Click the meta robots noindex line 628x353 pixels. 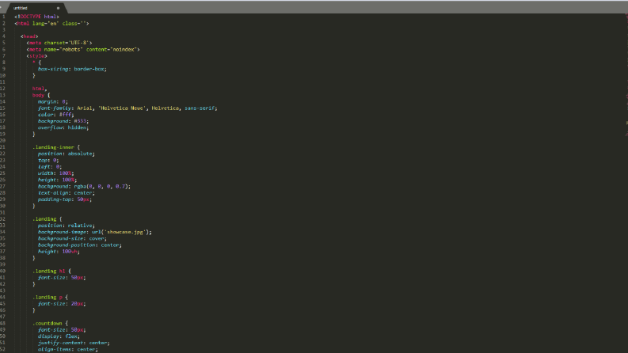pyautogui.click(x=83, y=50)
